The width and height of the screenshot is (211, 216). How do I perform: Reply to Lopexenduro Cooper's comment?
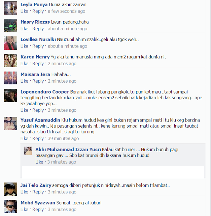[x=38, y=110]
